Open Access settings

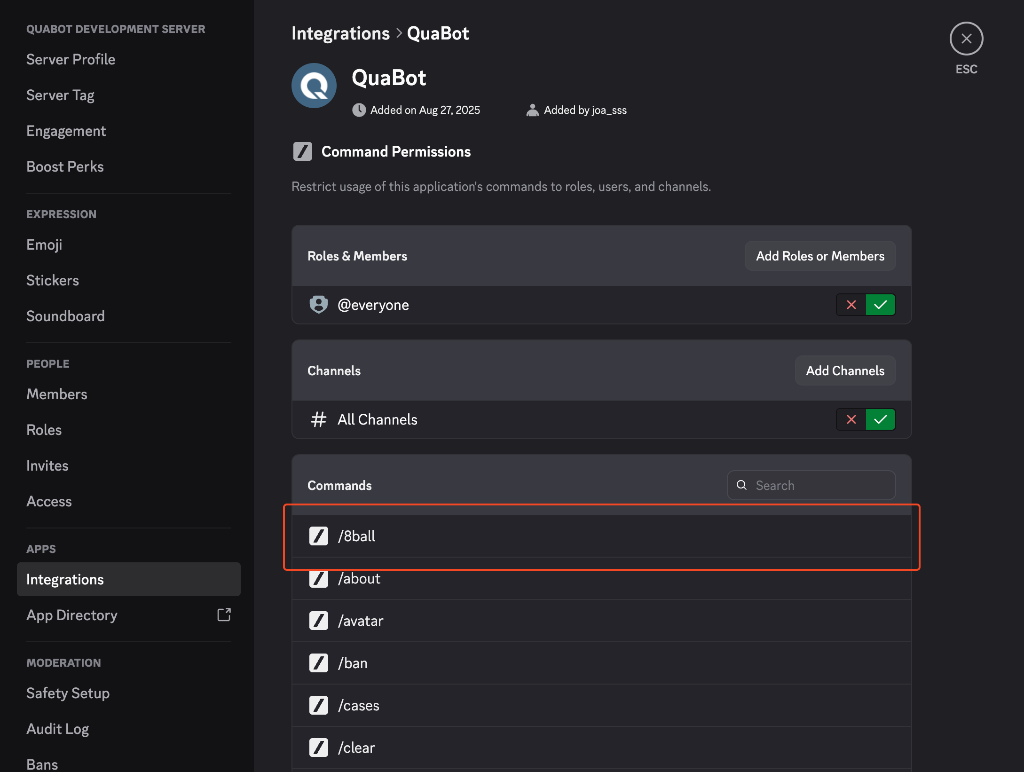(128, 501)
